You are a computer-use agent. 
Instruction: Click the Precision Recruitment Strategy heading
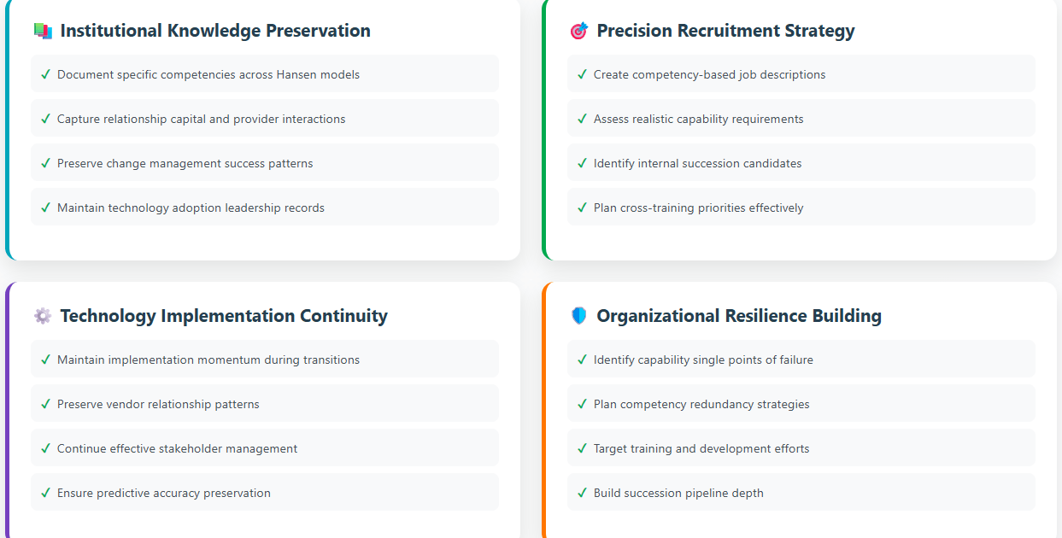point(725,31)
